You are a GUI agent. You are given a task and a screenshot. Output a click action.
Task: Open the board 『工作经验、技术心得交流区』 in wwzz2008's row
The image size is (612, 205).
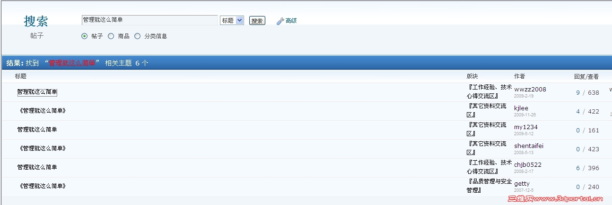coord(489,92)
